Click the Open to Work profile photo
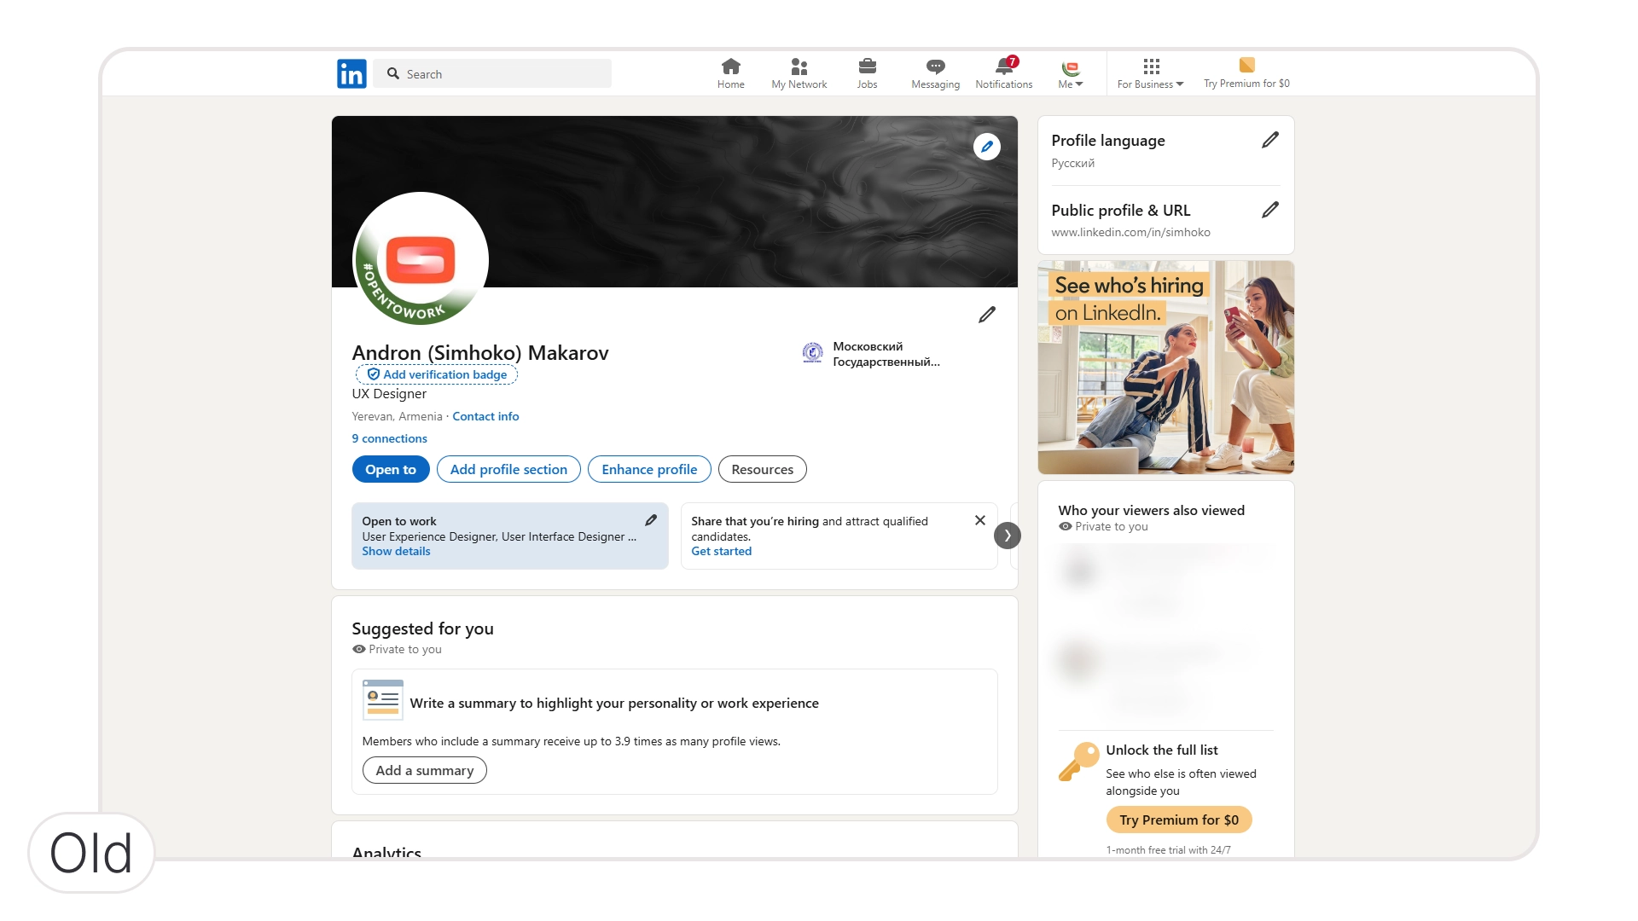Image resolution: width=1638 pixels, height=921 pixels. point(421,259)
